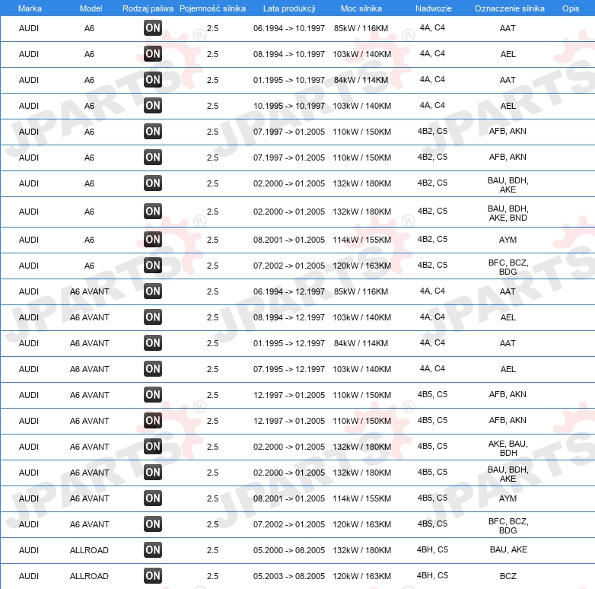The width and height of the screenshot is (595, 589).
Task: Select BFC, BCZ, BDG code in A6 AVANT row
Action: point(508,526)
